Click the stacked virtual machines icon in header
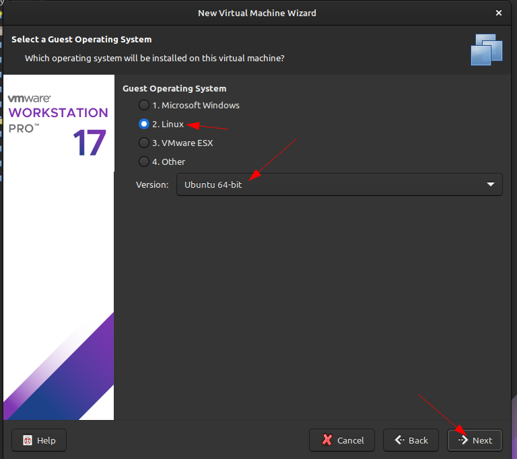The image size is (517, 459). [487, 49]
